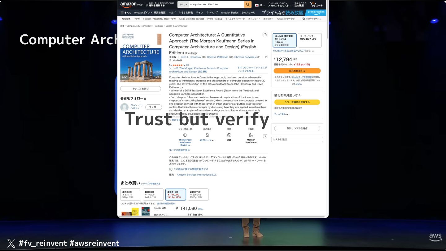
Task: Open Amazonポイント: 残高を確認 nav item
Action: [x=150, y=13]
